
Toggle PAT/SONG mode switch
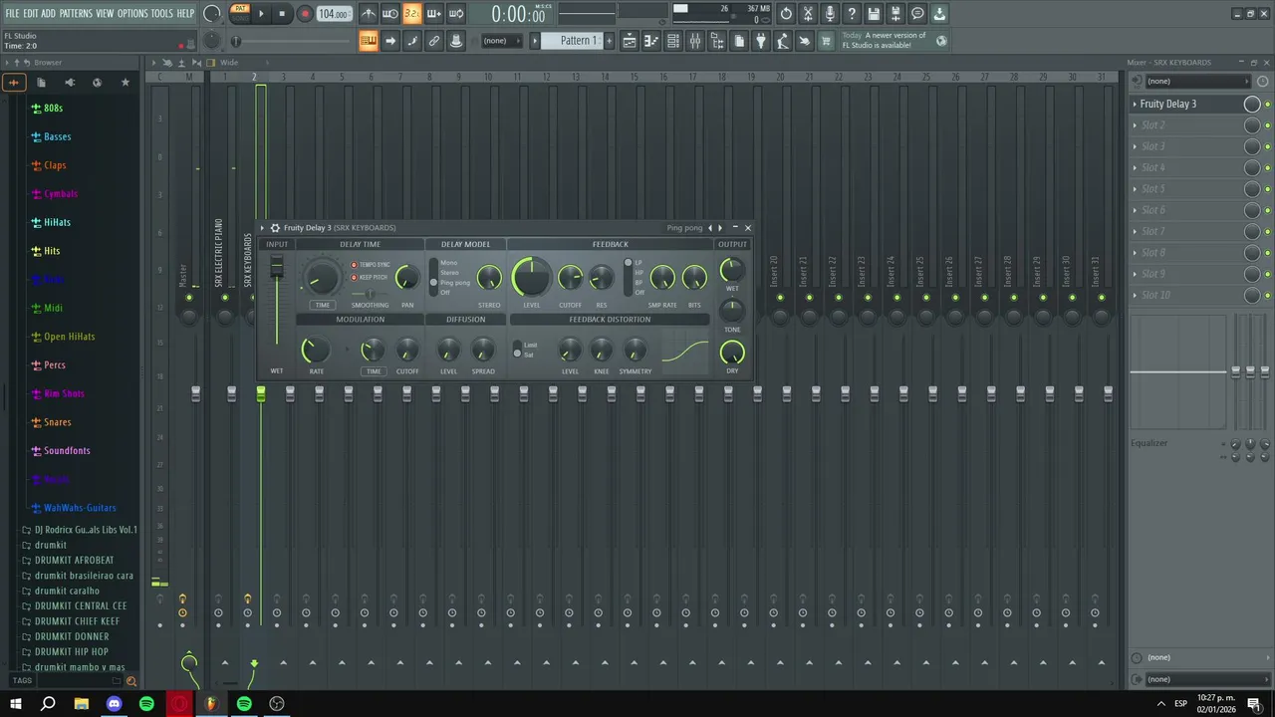(x=240, y=13)
